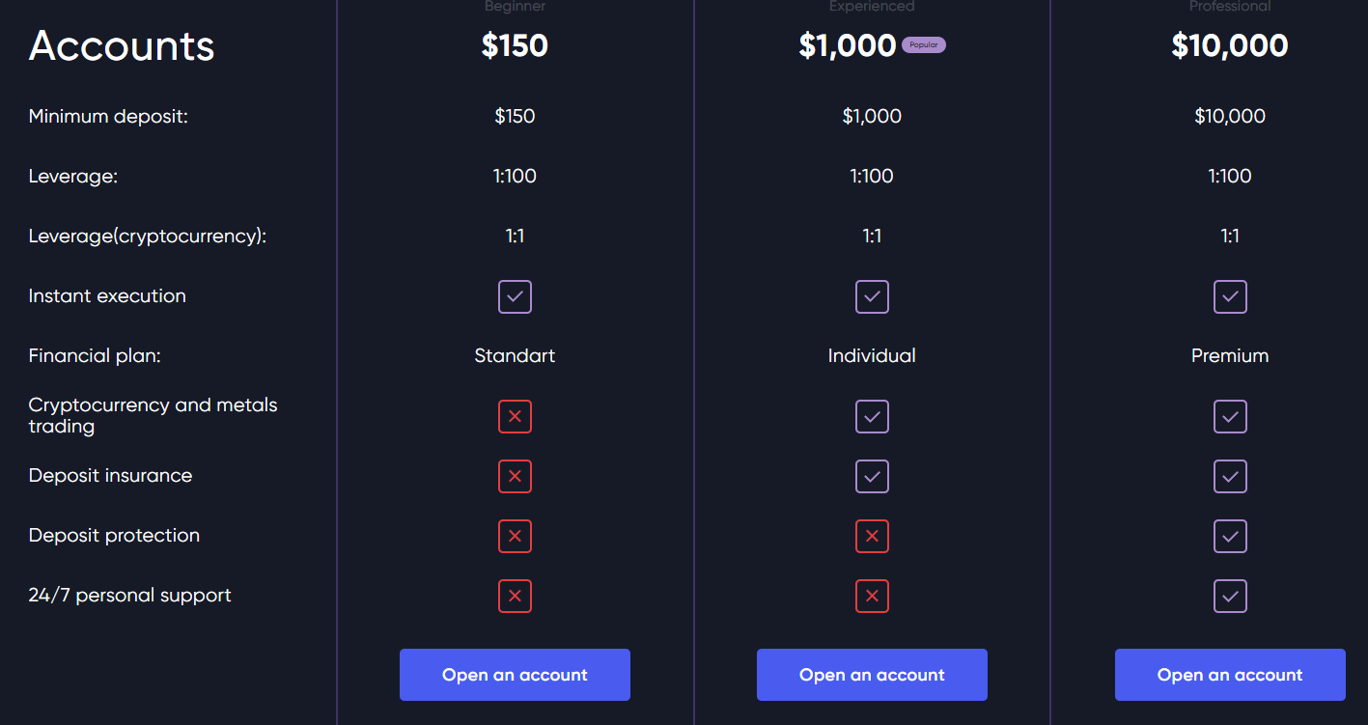Click Instant execution checkmark in $1,000 plan
Image resolution: width=1368 pixels, height=725 pixels.
(x=872, y=297)
